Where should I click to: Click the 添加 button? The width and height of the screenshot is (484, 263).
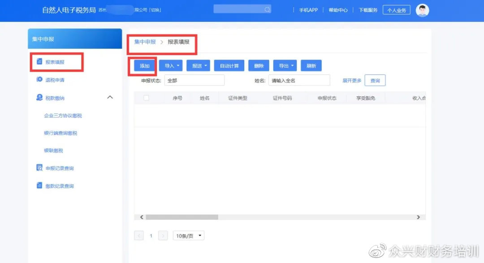(144, 66)
